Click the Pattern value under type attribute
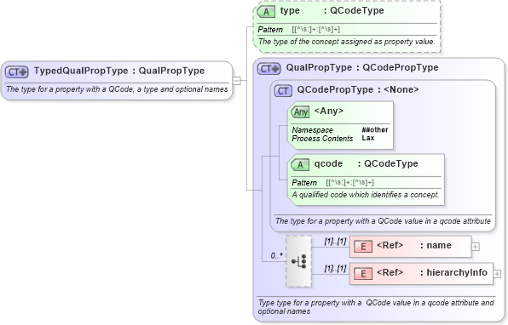The image size is (508, 325). [316, 30]
